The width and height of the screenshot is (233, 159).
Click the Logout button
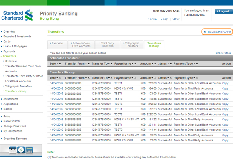coord(223,11)
